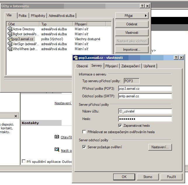
Task: Click the address book icon beside Otevřít
Action: pos(57,137)
